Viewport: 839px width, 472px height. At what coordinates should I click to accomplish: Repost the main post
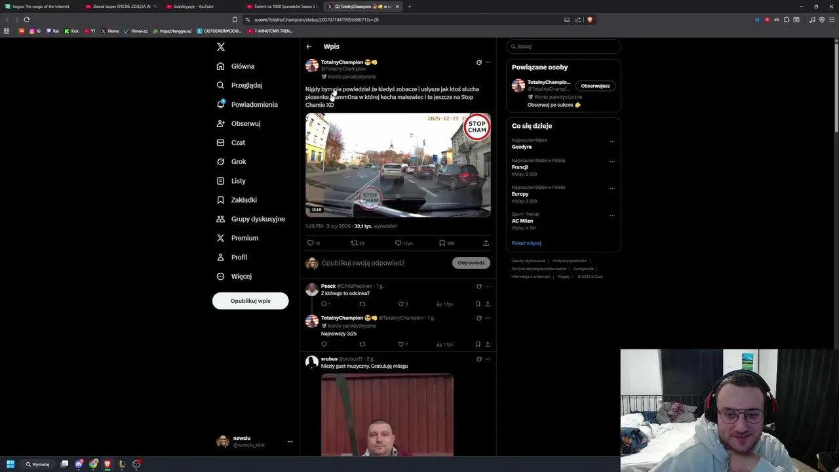pos(355,243)
